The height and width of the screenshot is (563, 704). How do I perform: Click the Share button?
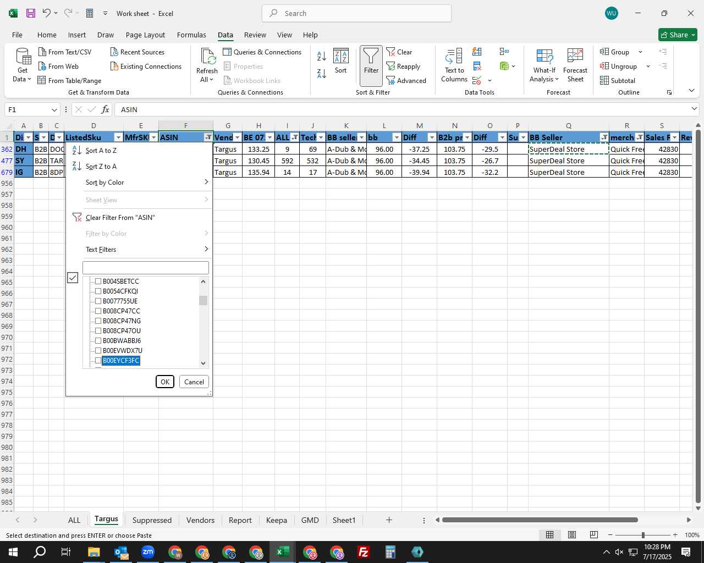pos(678,35)
